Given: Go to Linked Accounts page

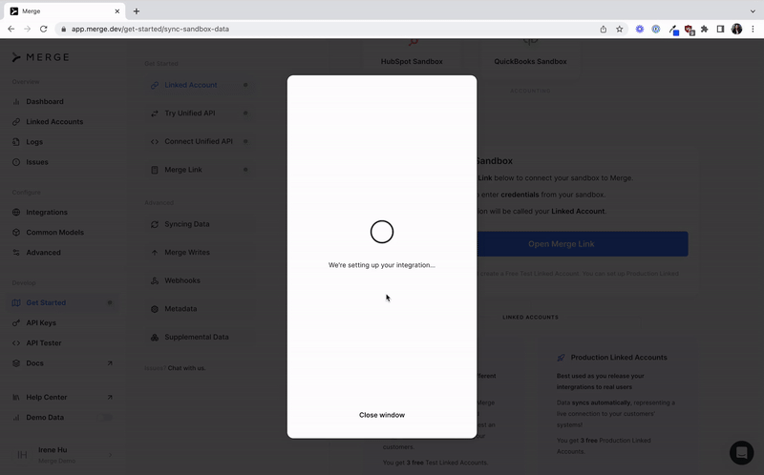Looking at the screenshot, I should click(54, 122).
